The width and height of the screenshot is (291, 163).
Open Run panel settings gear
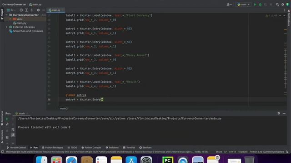(279, 113)
